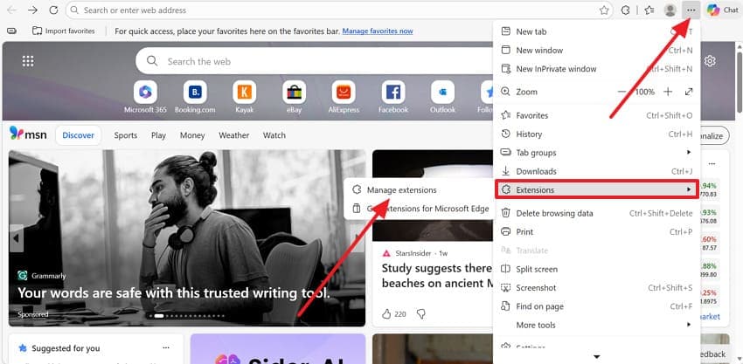Expand the Tab groups submenu
Viewport: 743px width, 364px height.
coord(596,153)
